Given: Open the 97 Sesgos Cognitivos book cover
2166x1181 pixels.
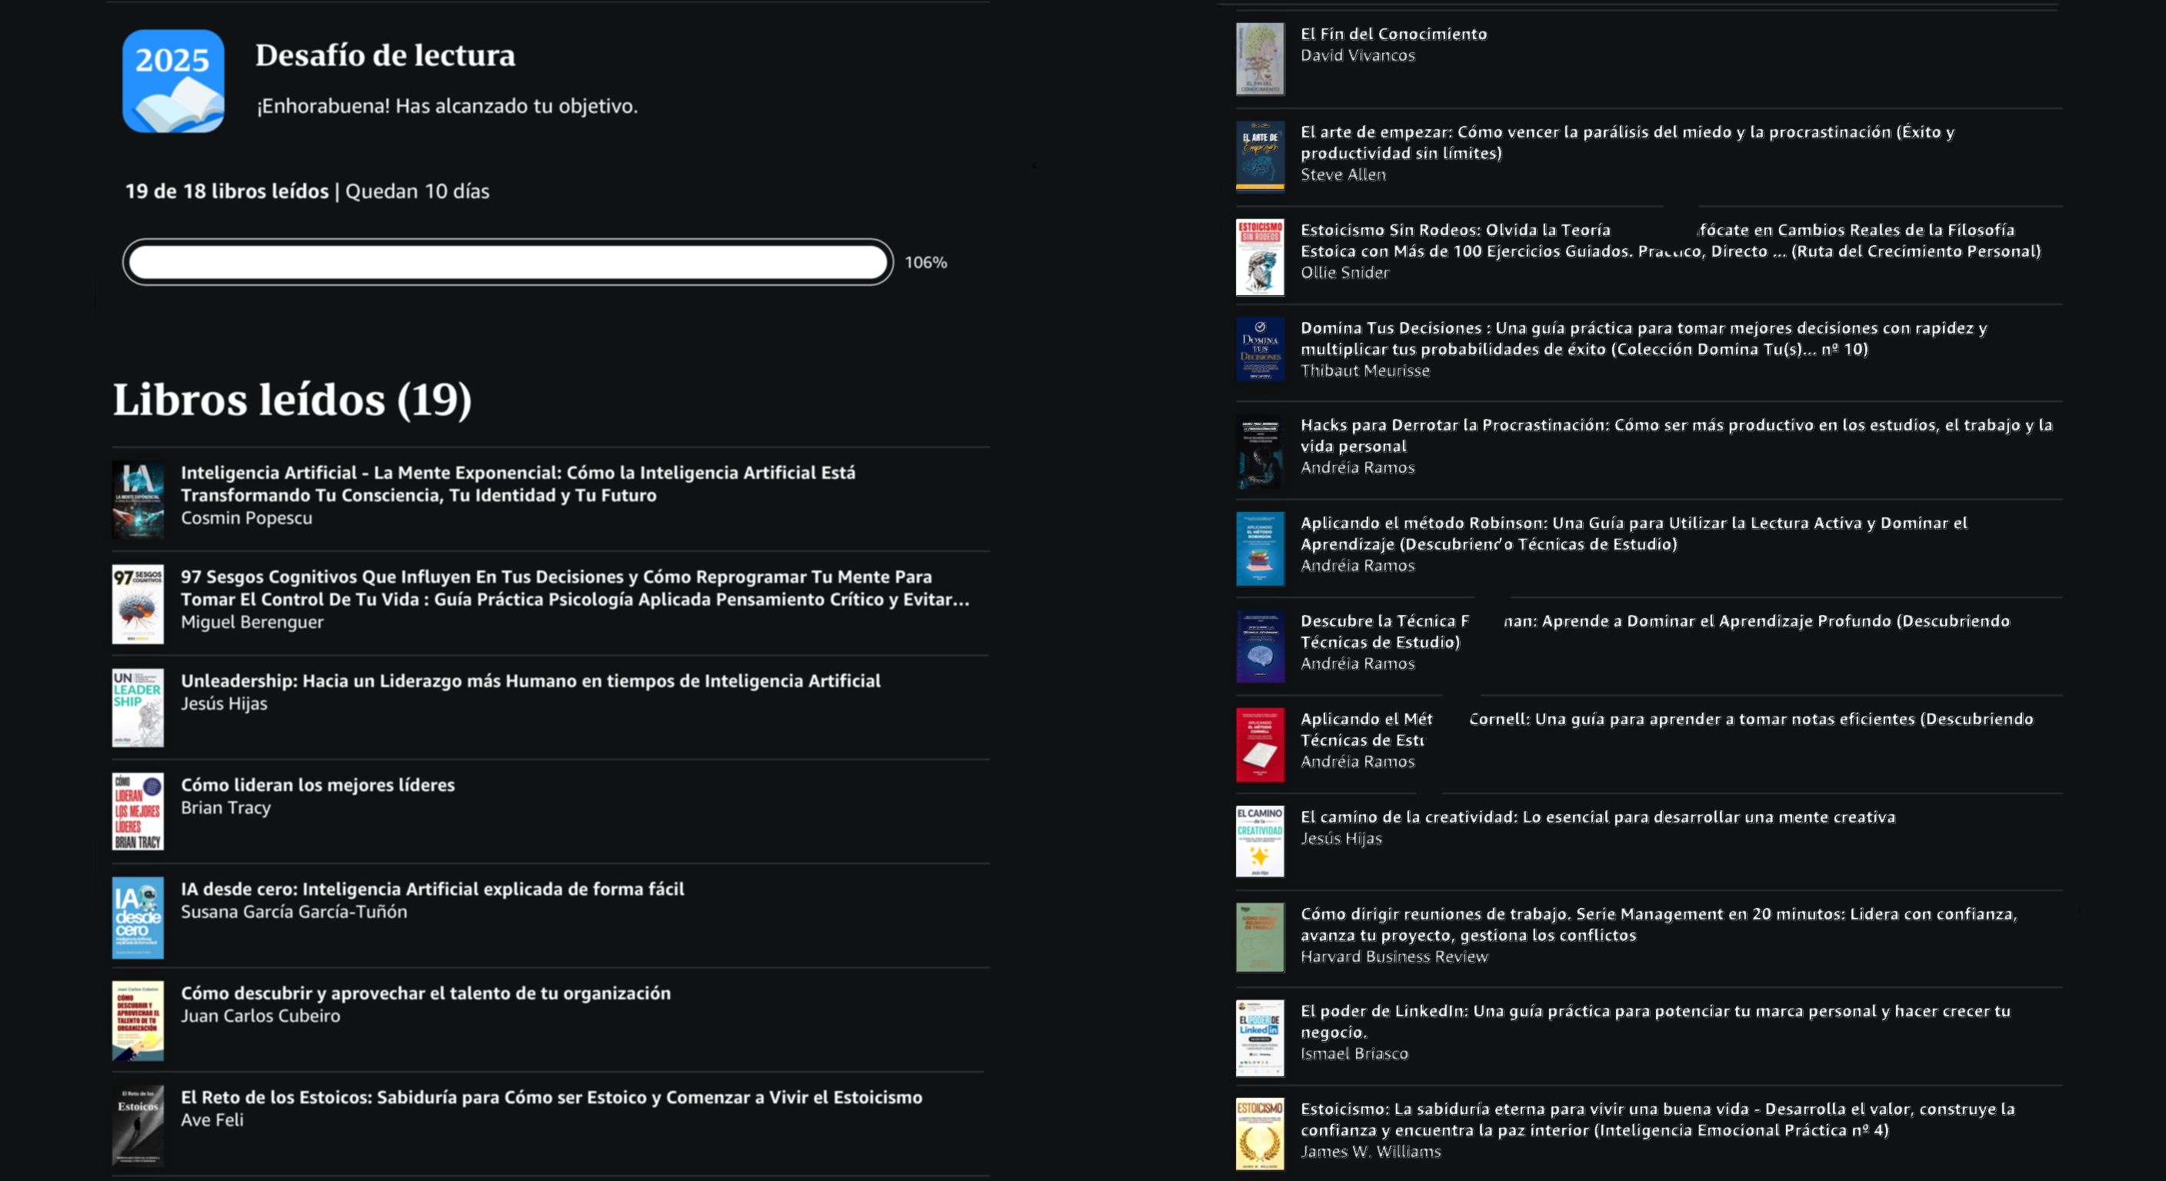Looking at the screenshot, I should pyautogui.click(x=138, y=604).
